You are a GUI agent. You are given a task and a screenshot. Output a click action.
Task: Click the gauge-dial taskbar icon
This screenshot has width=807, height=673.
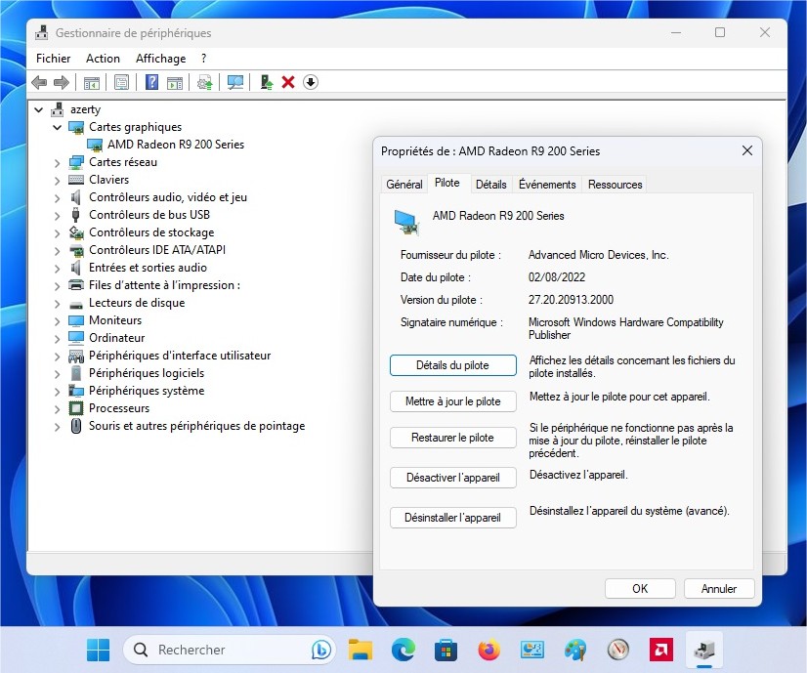[618, 650]
